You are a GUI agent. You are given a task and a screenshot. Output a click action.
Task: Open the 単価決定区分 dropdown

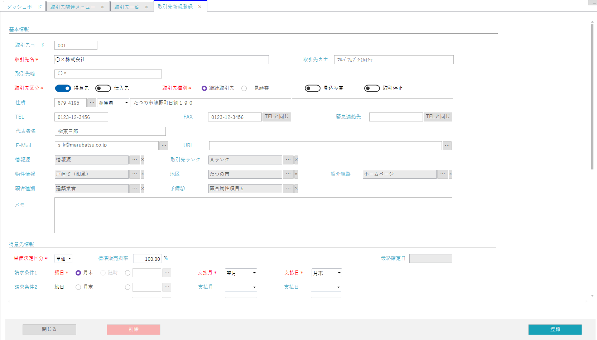(x=63, y=259)
